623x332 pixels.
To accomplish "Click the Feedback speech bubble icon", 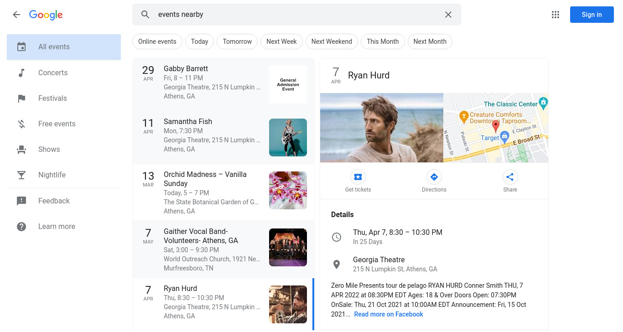I will coord(21,201).
